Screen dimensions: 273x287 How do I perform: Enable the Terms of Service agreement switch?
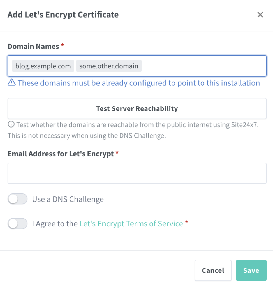(x=18, y=224)
